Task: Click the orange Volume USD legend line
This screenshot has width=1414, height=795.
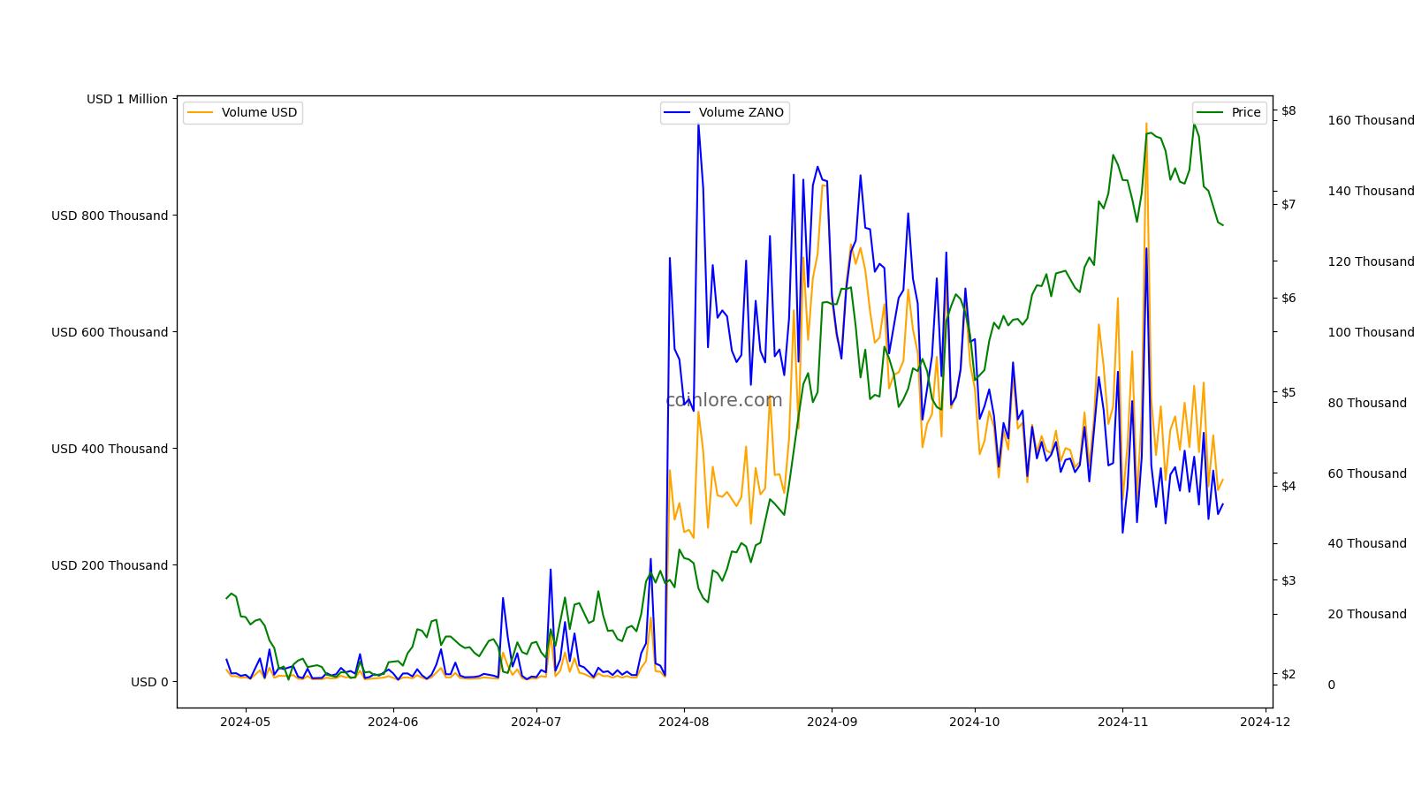Action: click(201, 113)
